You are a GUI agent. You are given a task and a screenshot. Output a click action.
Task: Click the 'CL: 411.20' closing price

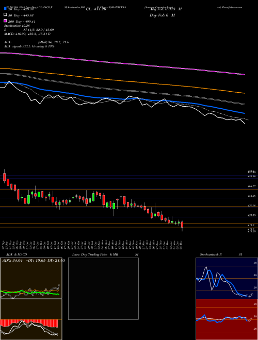pyautogui.click(x=96, y=9)
